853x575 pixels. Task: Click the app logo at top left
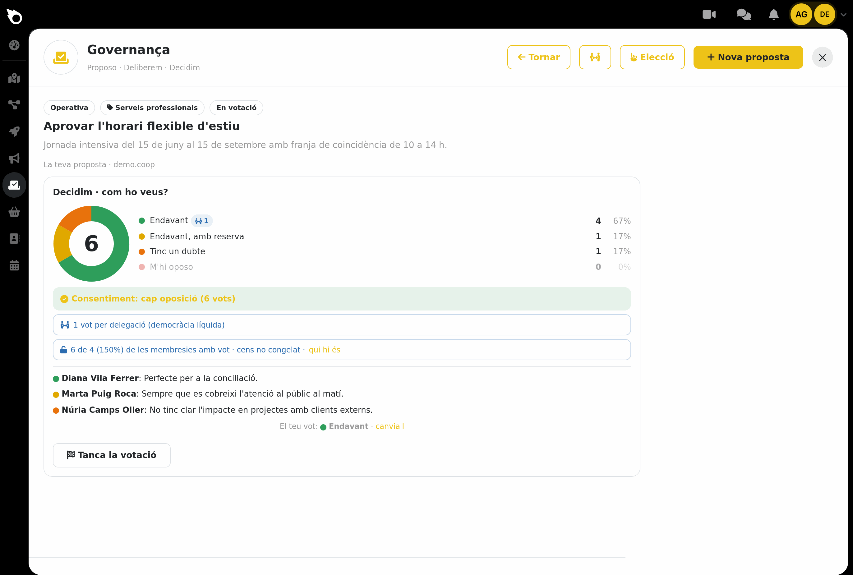tap(14, 16)
